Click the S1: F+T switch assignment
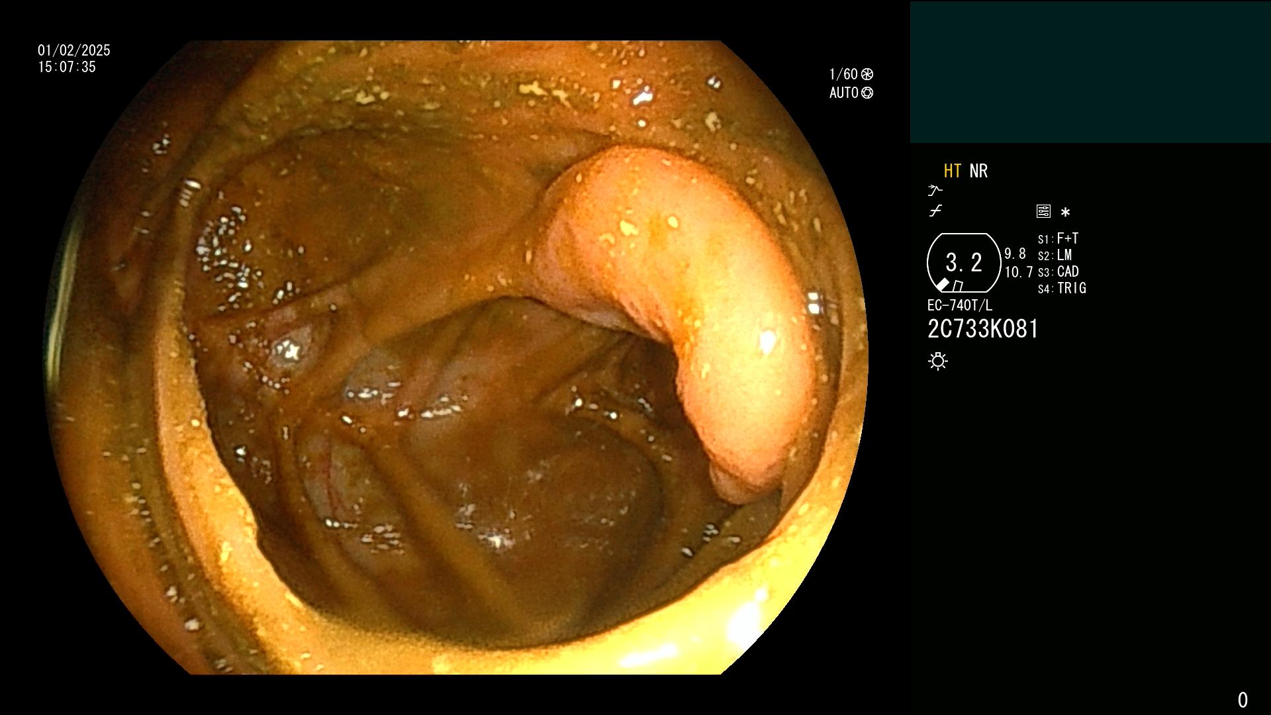This screenshot has height=715, width=1271. point(1058,238)
